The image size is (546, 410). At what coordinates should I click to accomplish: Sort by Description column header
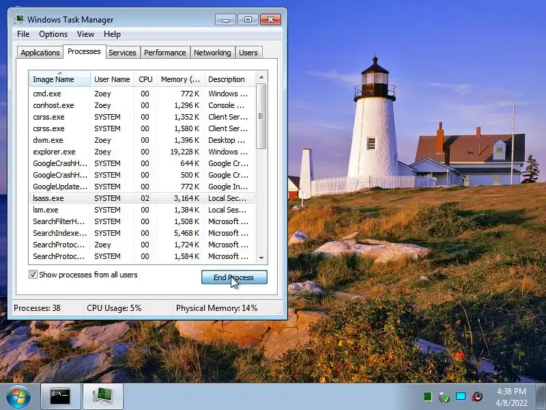[230, 79]
